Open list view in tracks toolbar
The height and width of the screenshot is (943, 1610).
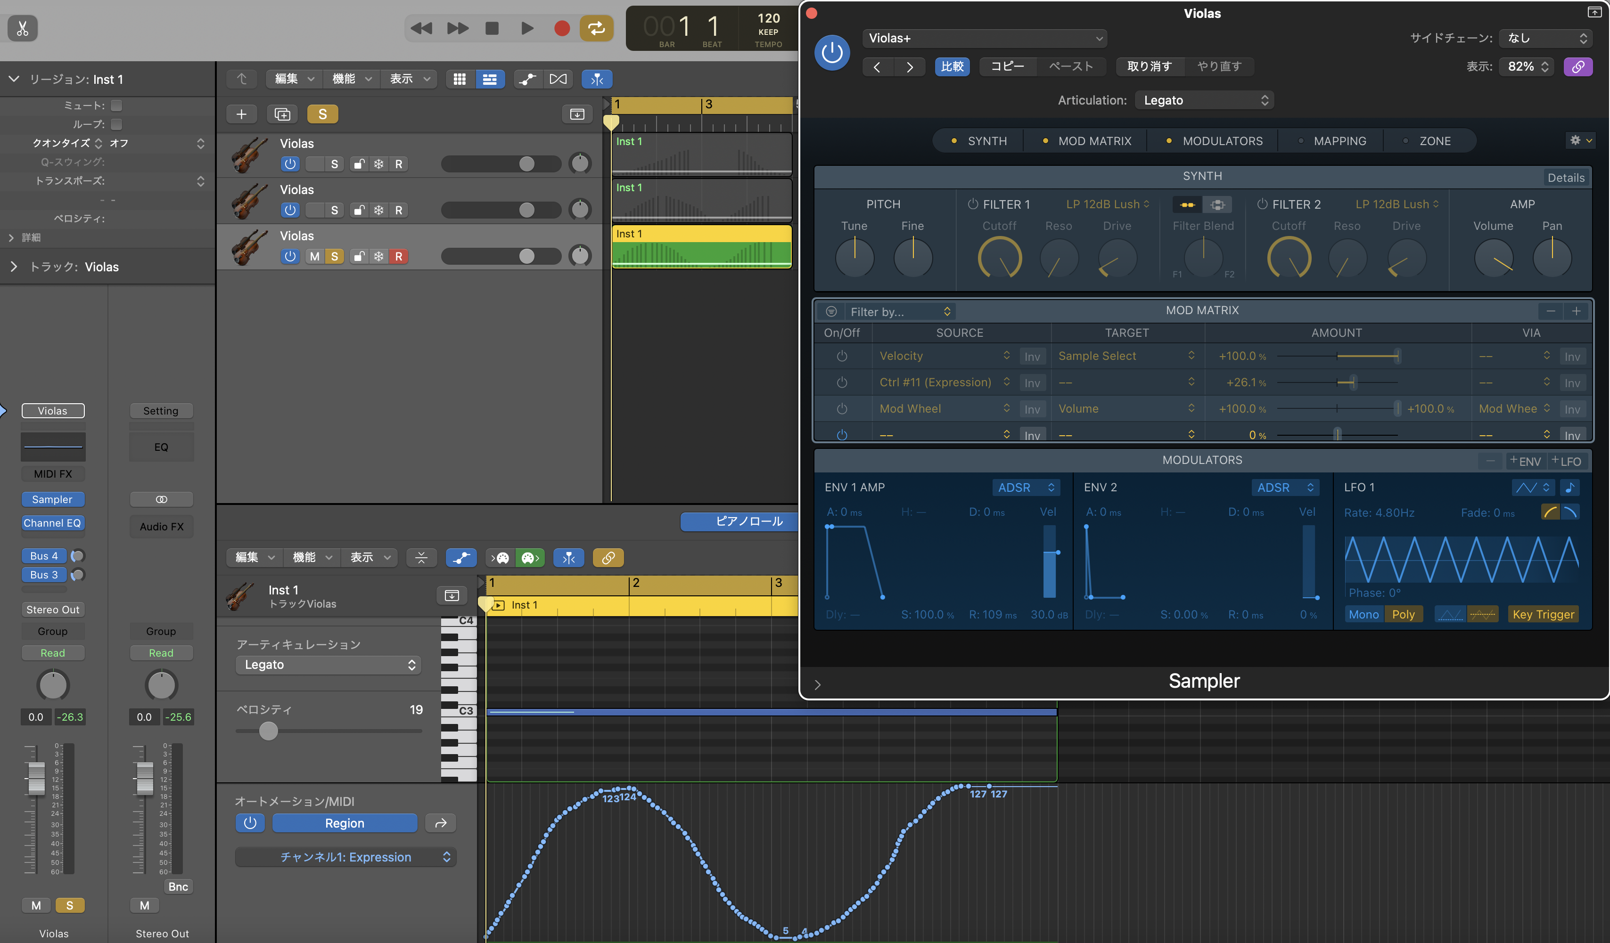(x=489, y=79)
